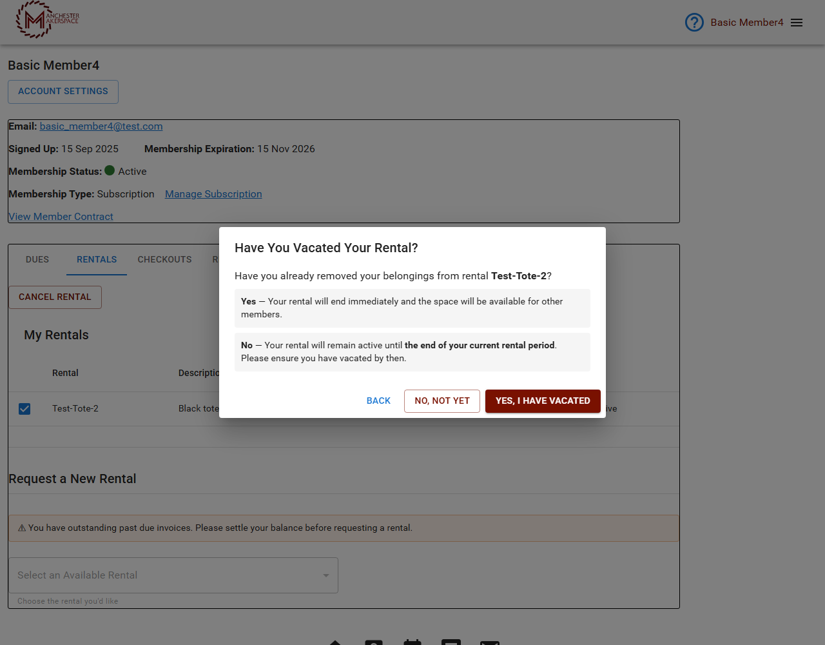The width and height of the screenshot is (825, 645).
Task: Click the Test-Tote-2 rental name cell
Action: 75,409
